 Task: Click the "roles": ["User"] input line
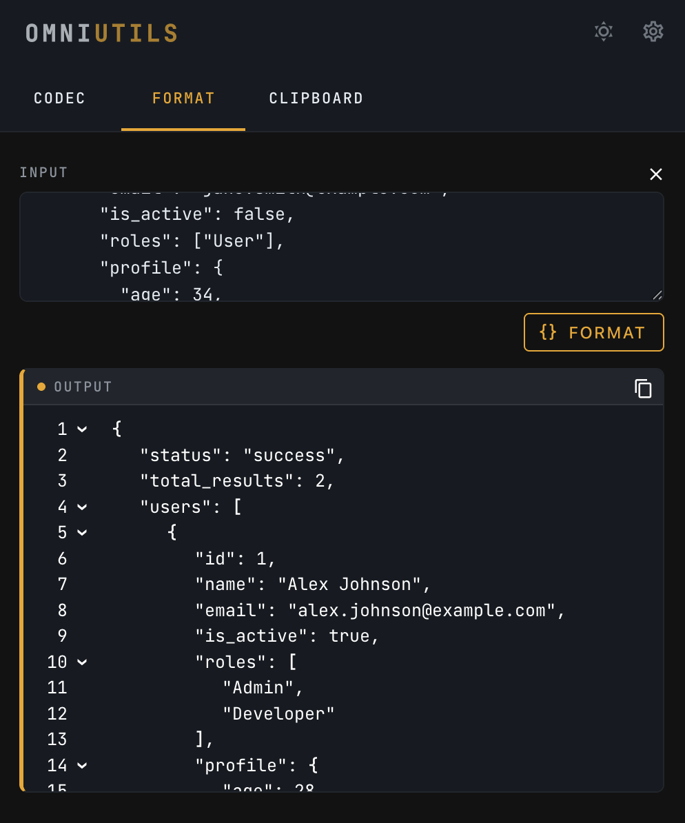coord(192,241)
